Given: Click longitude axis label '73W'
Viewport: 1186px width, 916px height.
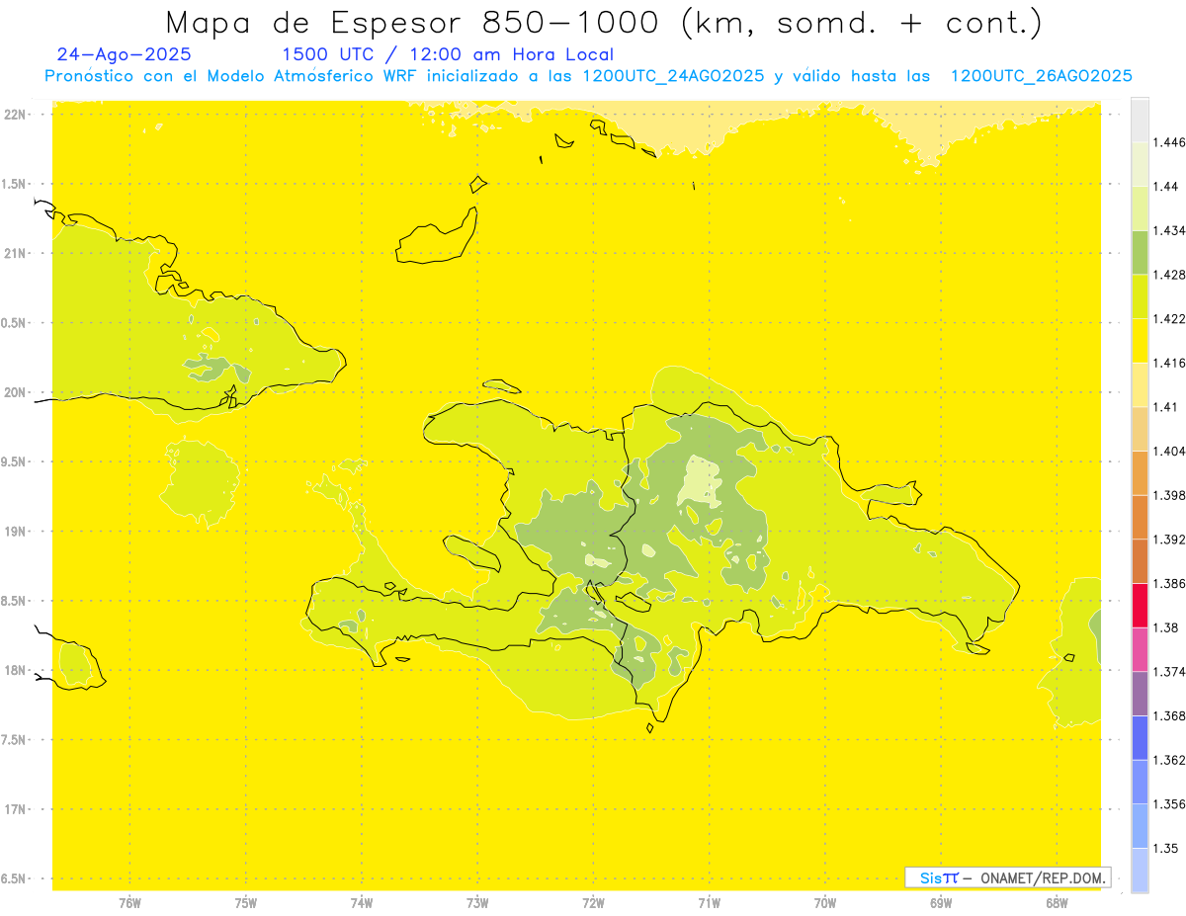Looking at the screenshot, I should click(x=477, y=903).
